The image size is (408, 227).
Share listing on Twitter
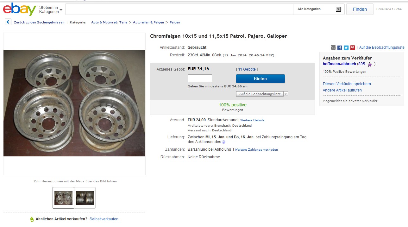346,47
